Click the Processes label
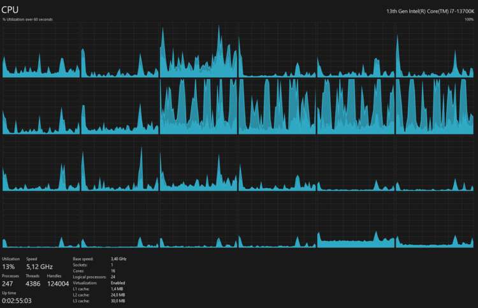 pyautogui.click(x=10, y=275)
